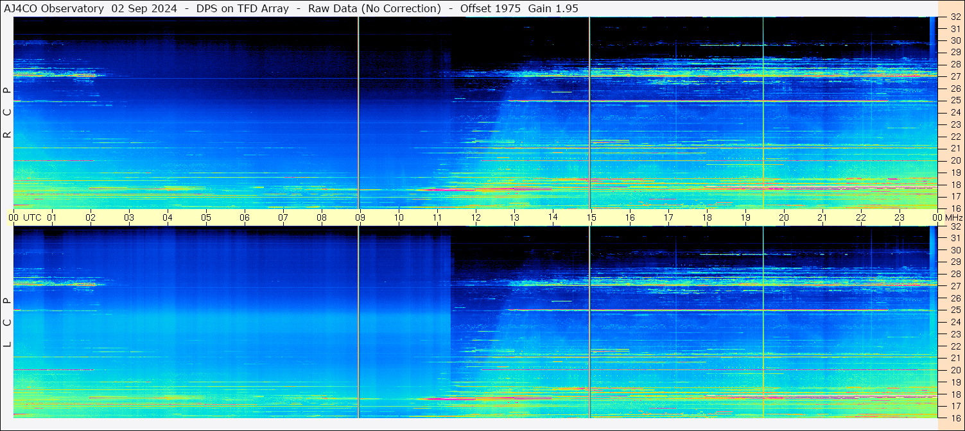
Task: Click hour '13' on the time axis
Action: point(514,217)
